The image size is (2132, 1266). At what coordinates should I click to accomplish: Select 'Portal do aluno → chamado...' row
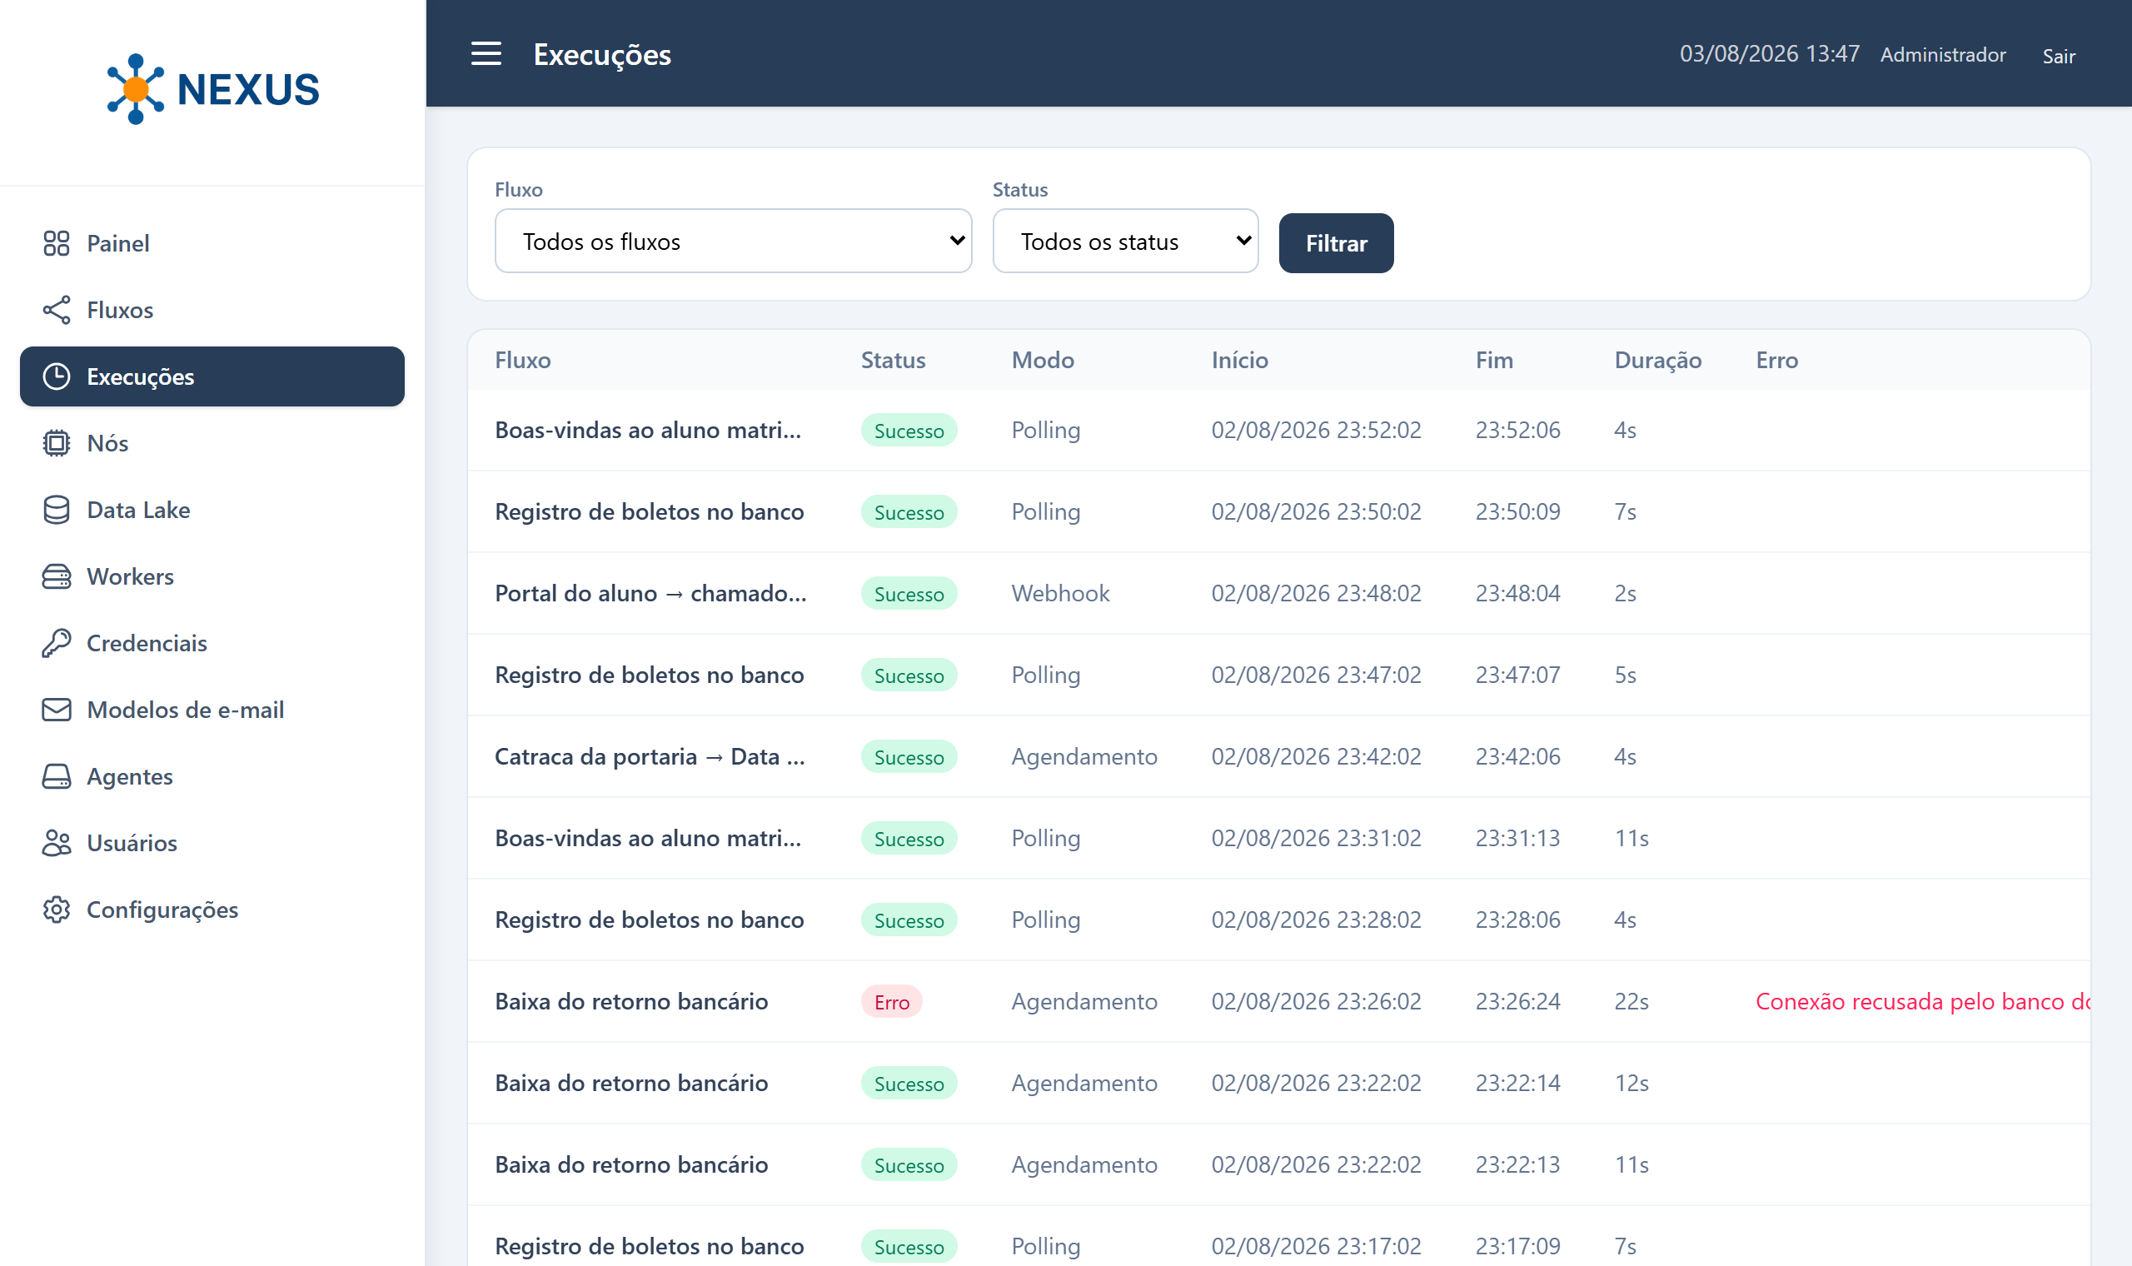(1278, 593)
